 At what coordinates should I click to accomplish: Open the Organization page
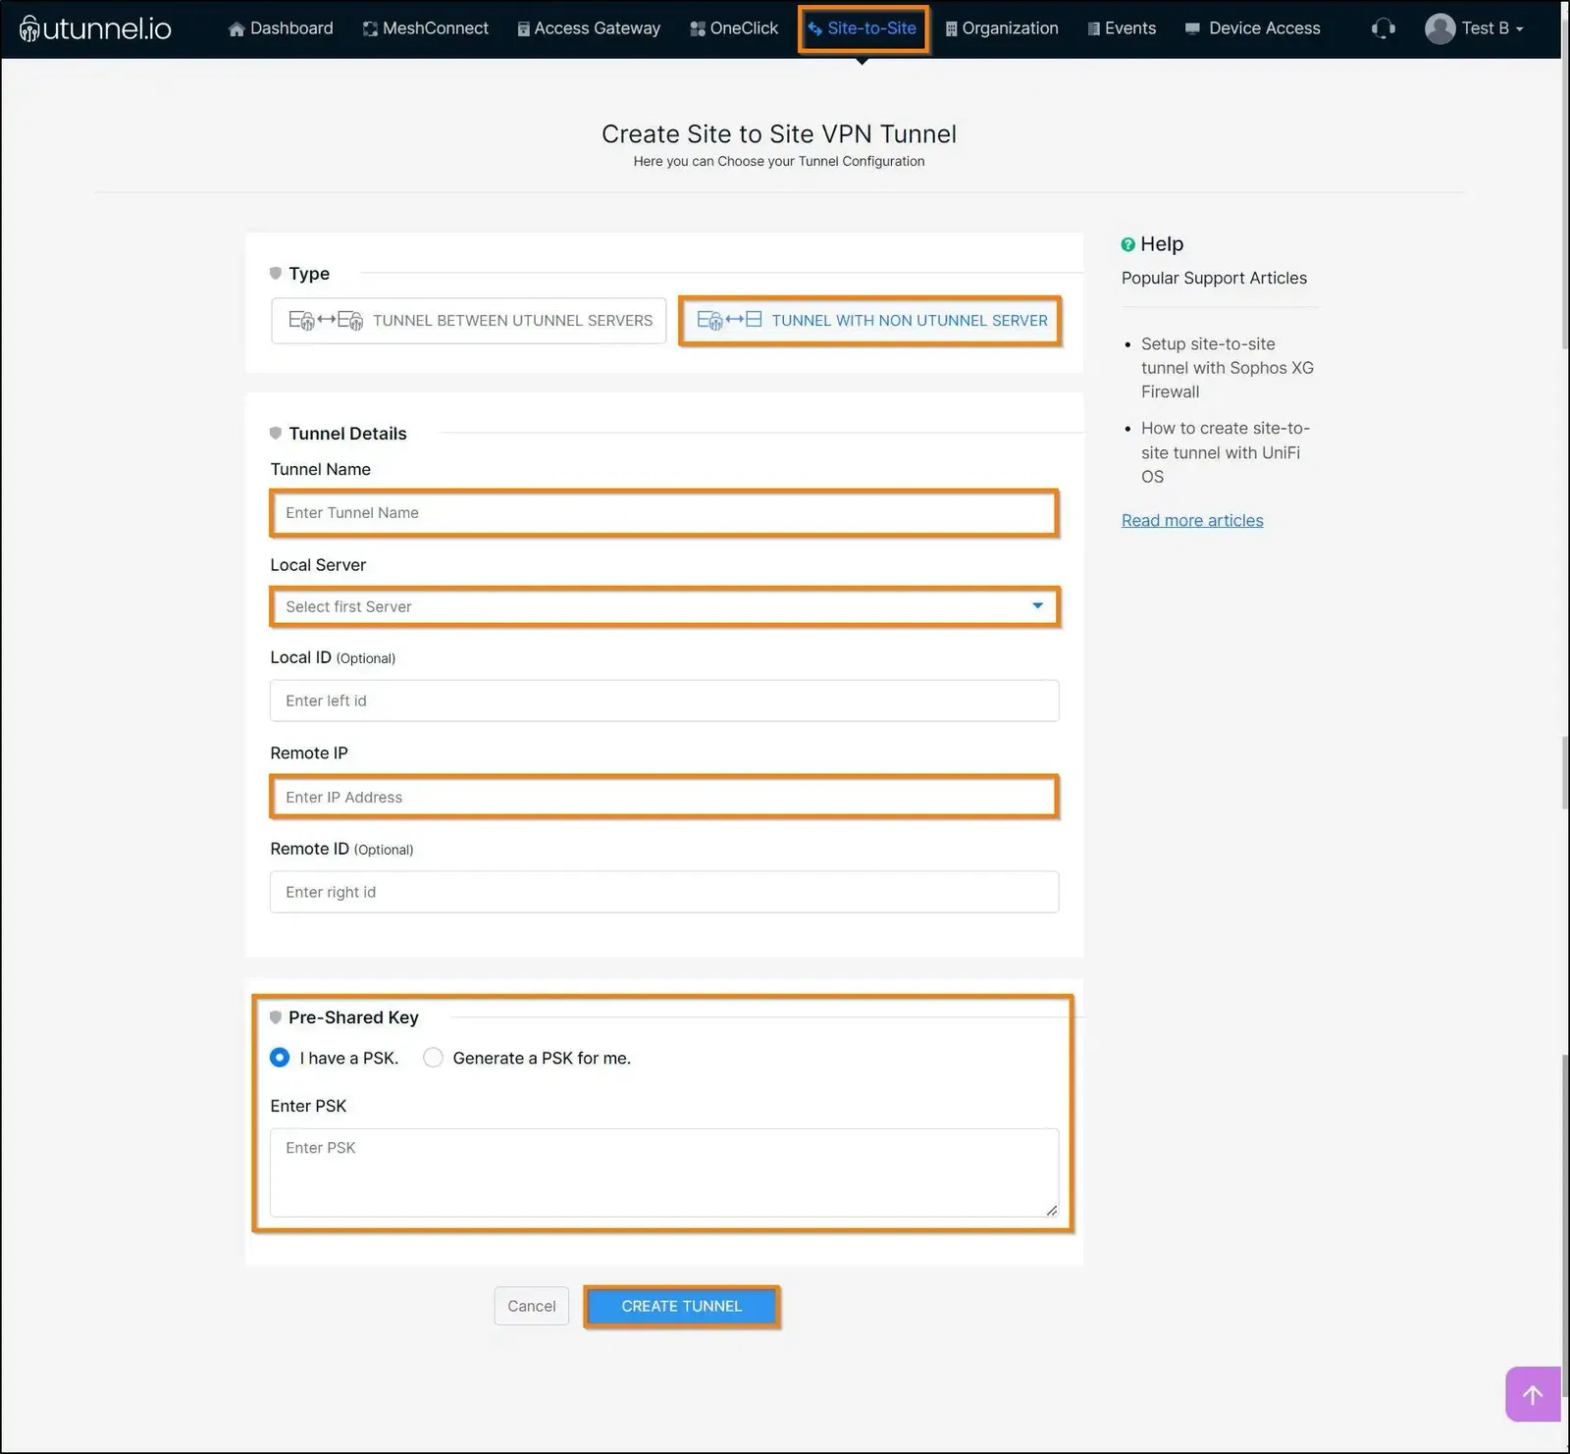click(1002, 28)
